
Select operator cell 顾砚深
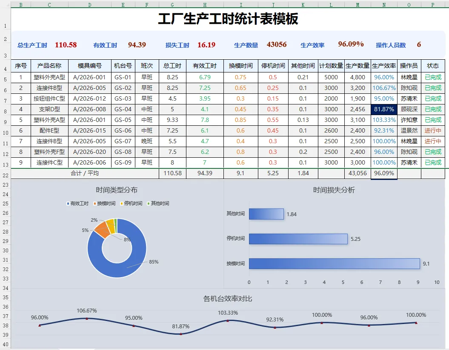click(409, 109)
